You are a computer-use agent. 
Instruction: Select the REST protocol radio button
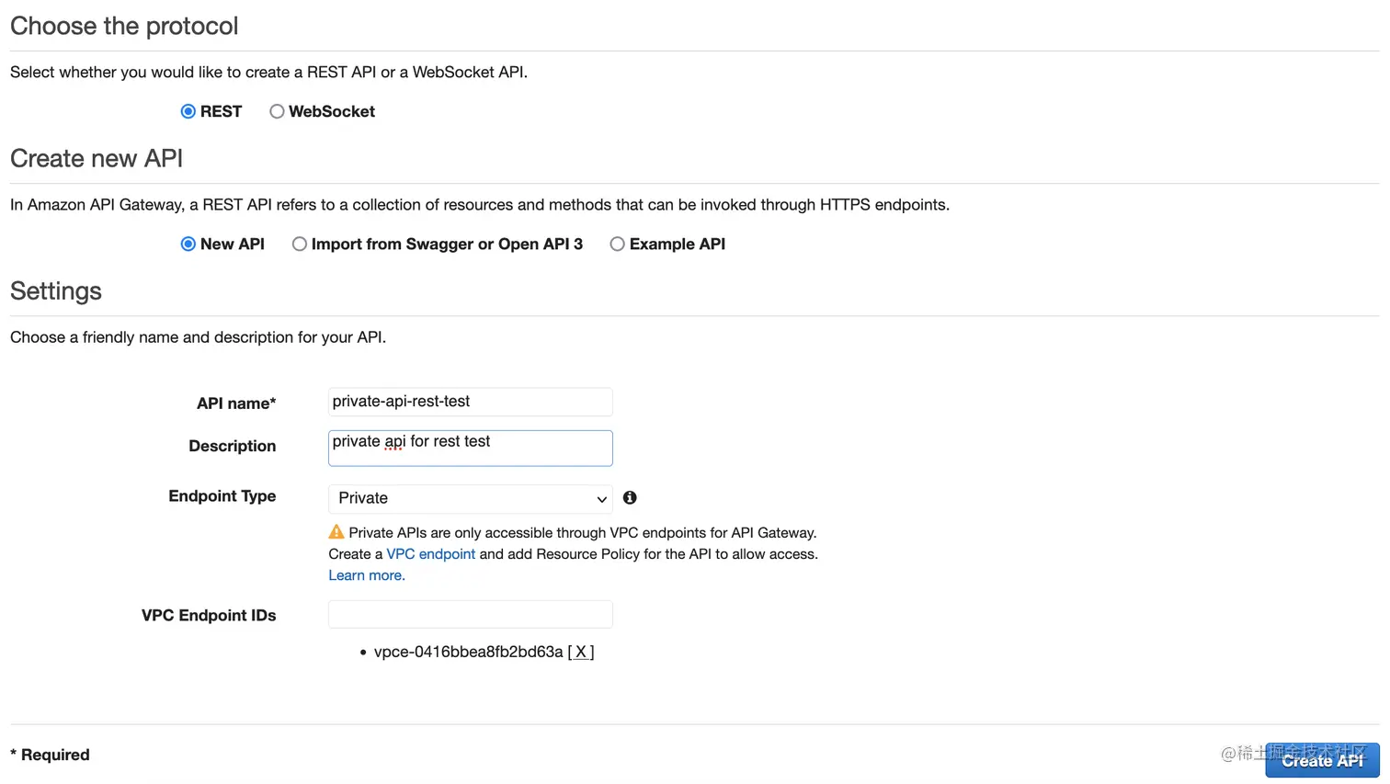[x=188, y=111]
